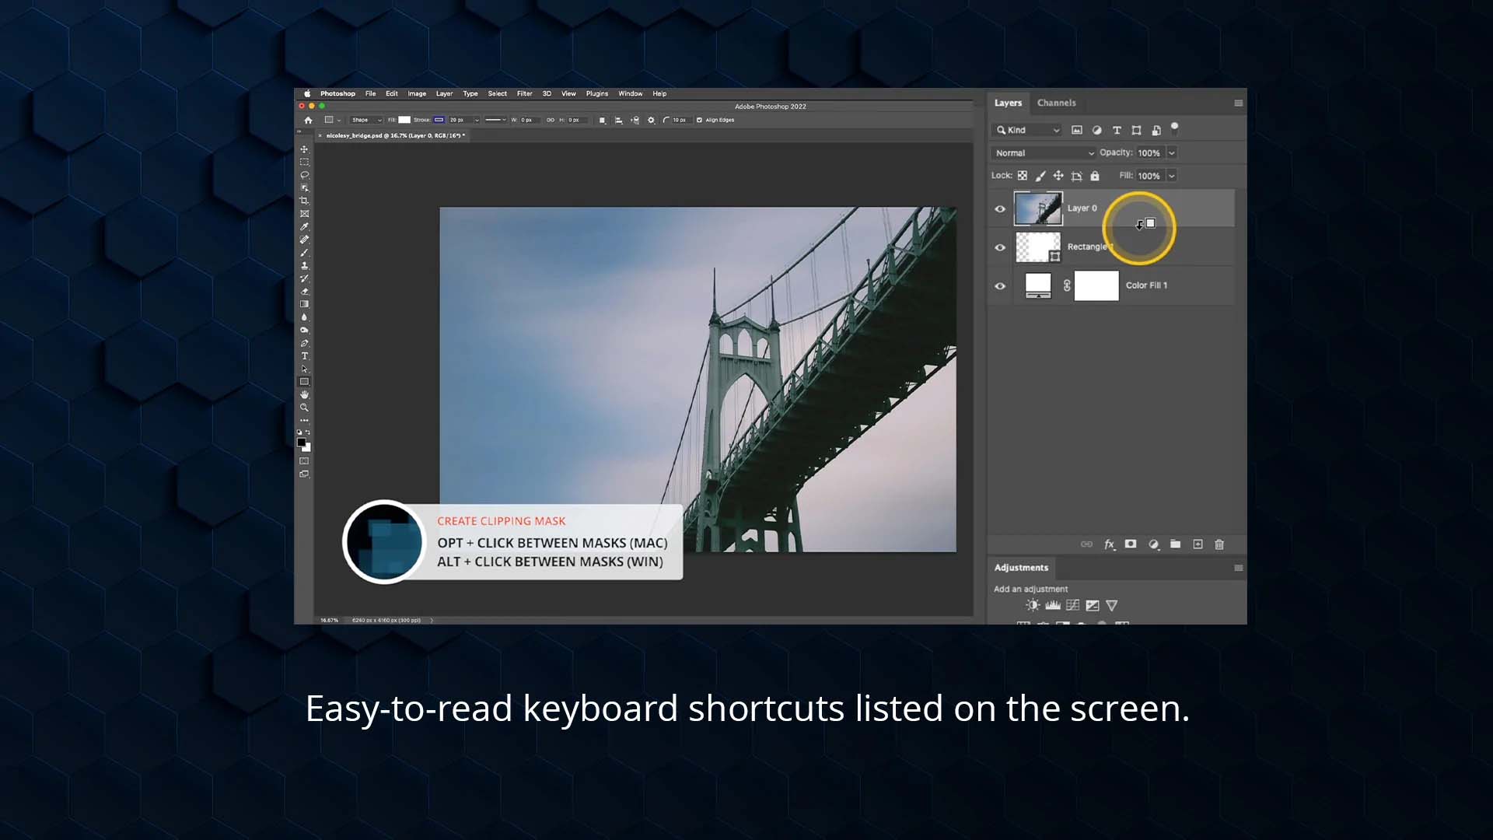Toggle lock all padlock icon
This screenshot has height=840, width=1493.
pos(1095,176)
